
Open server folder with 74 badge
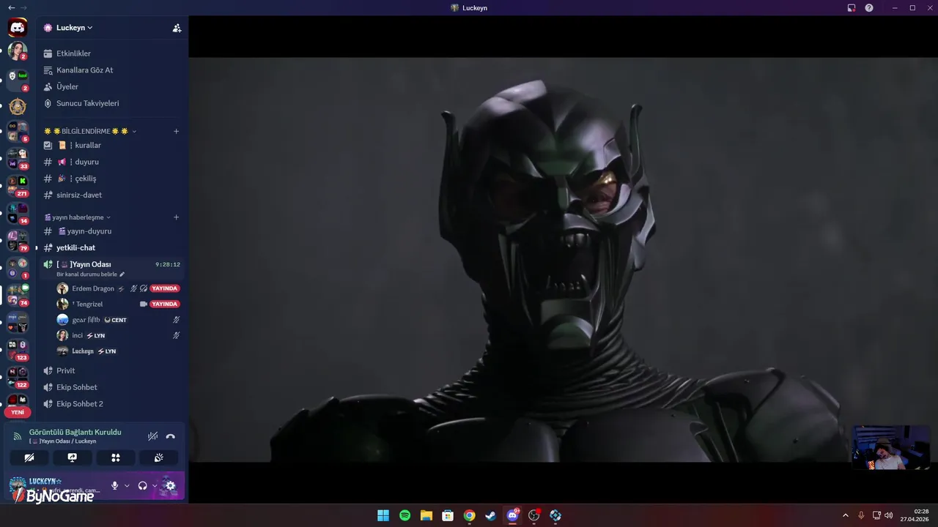click(18, 295)
